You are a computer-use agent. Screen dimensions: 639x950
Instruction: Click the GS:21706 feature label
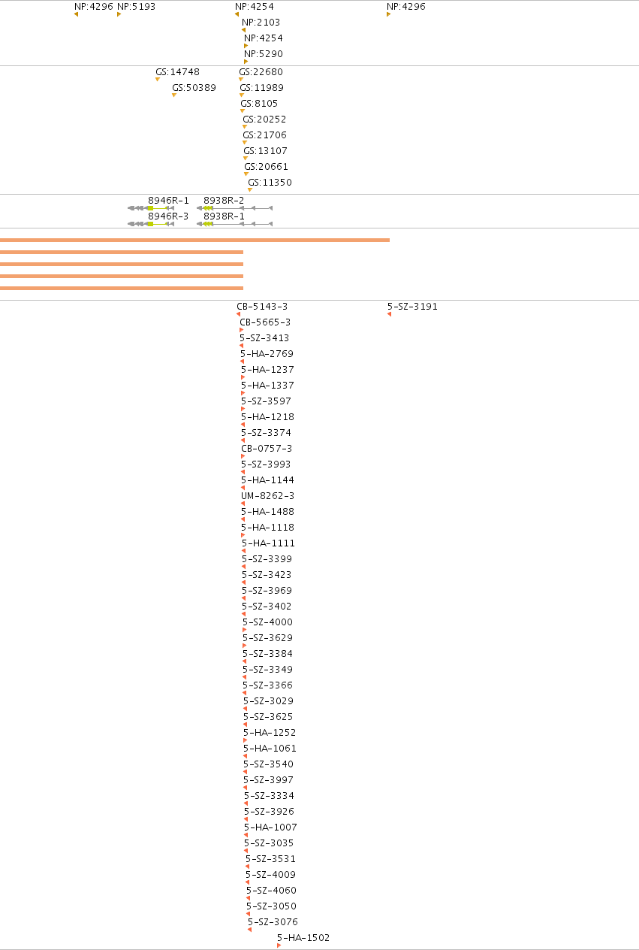pos(265,135)
